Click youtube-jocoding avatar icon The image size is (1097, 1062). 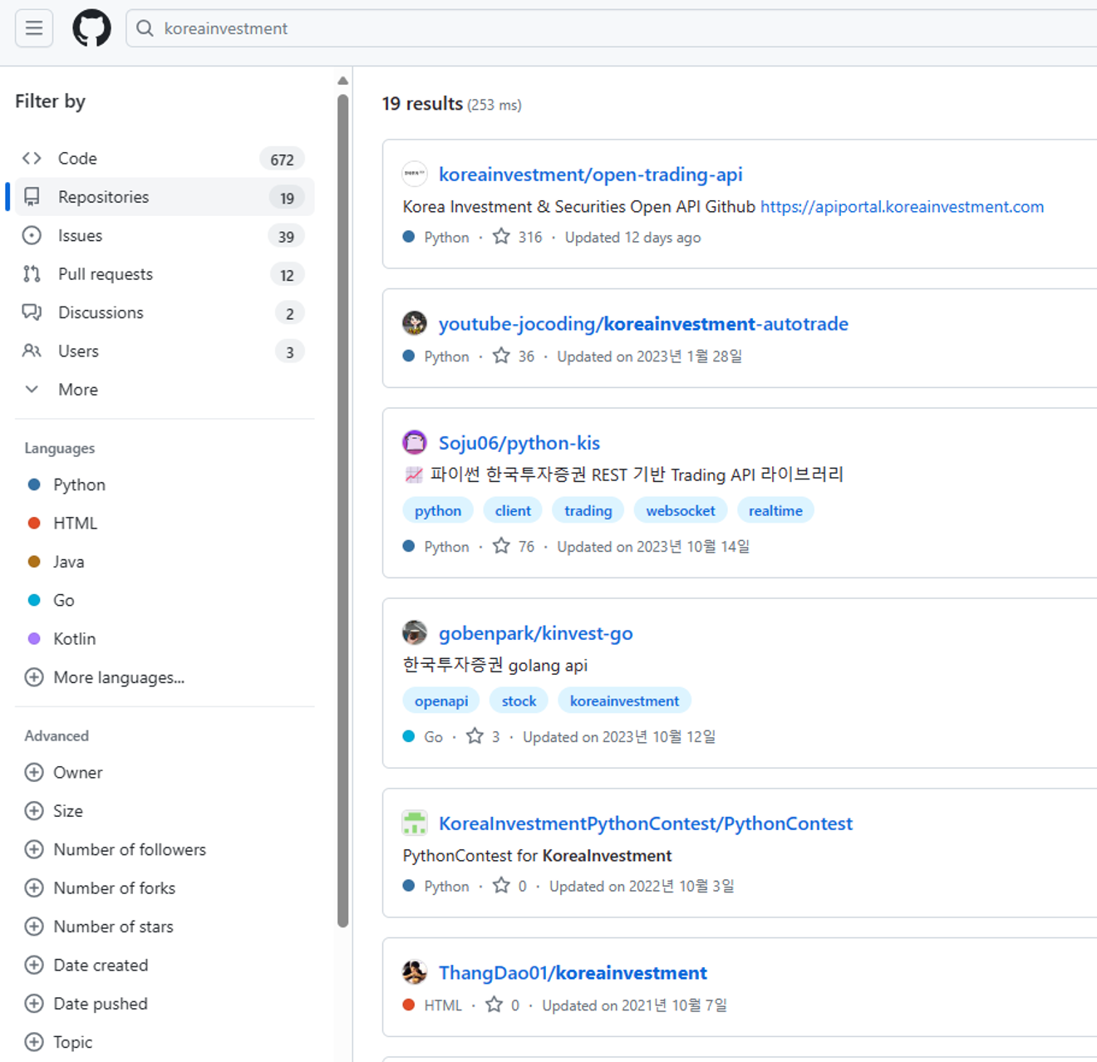[x=415, y=322]
